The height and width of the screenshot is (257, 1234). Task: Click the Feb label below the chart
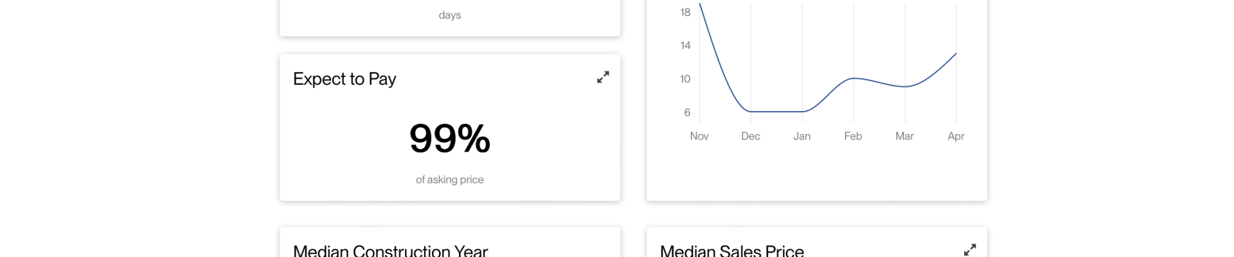click(853, 136)
